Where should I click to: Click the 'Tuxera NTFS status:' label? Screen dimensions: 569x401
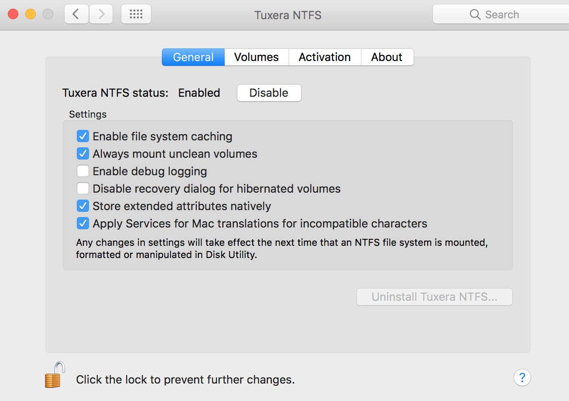[x=115, y=93]
